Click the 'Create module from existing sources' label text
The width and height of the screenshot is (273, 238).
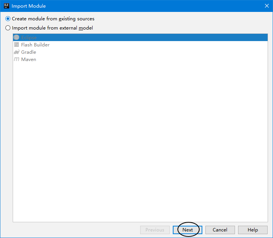click(x=53, y=19)
